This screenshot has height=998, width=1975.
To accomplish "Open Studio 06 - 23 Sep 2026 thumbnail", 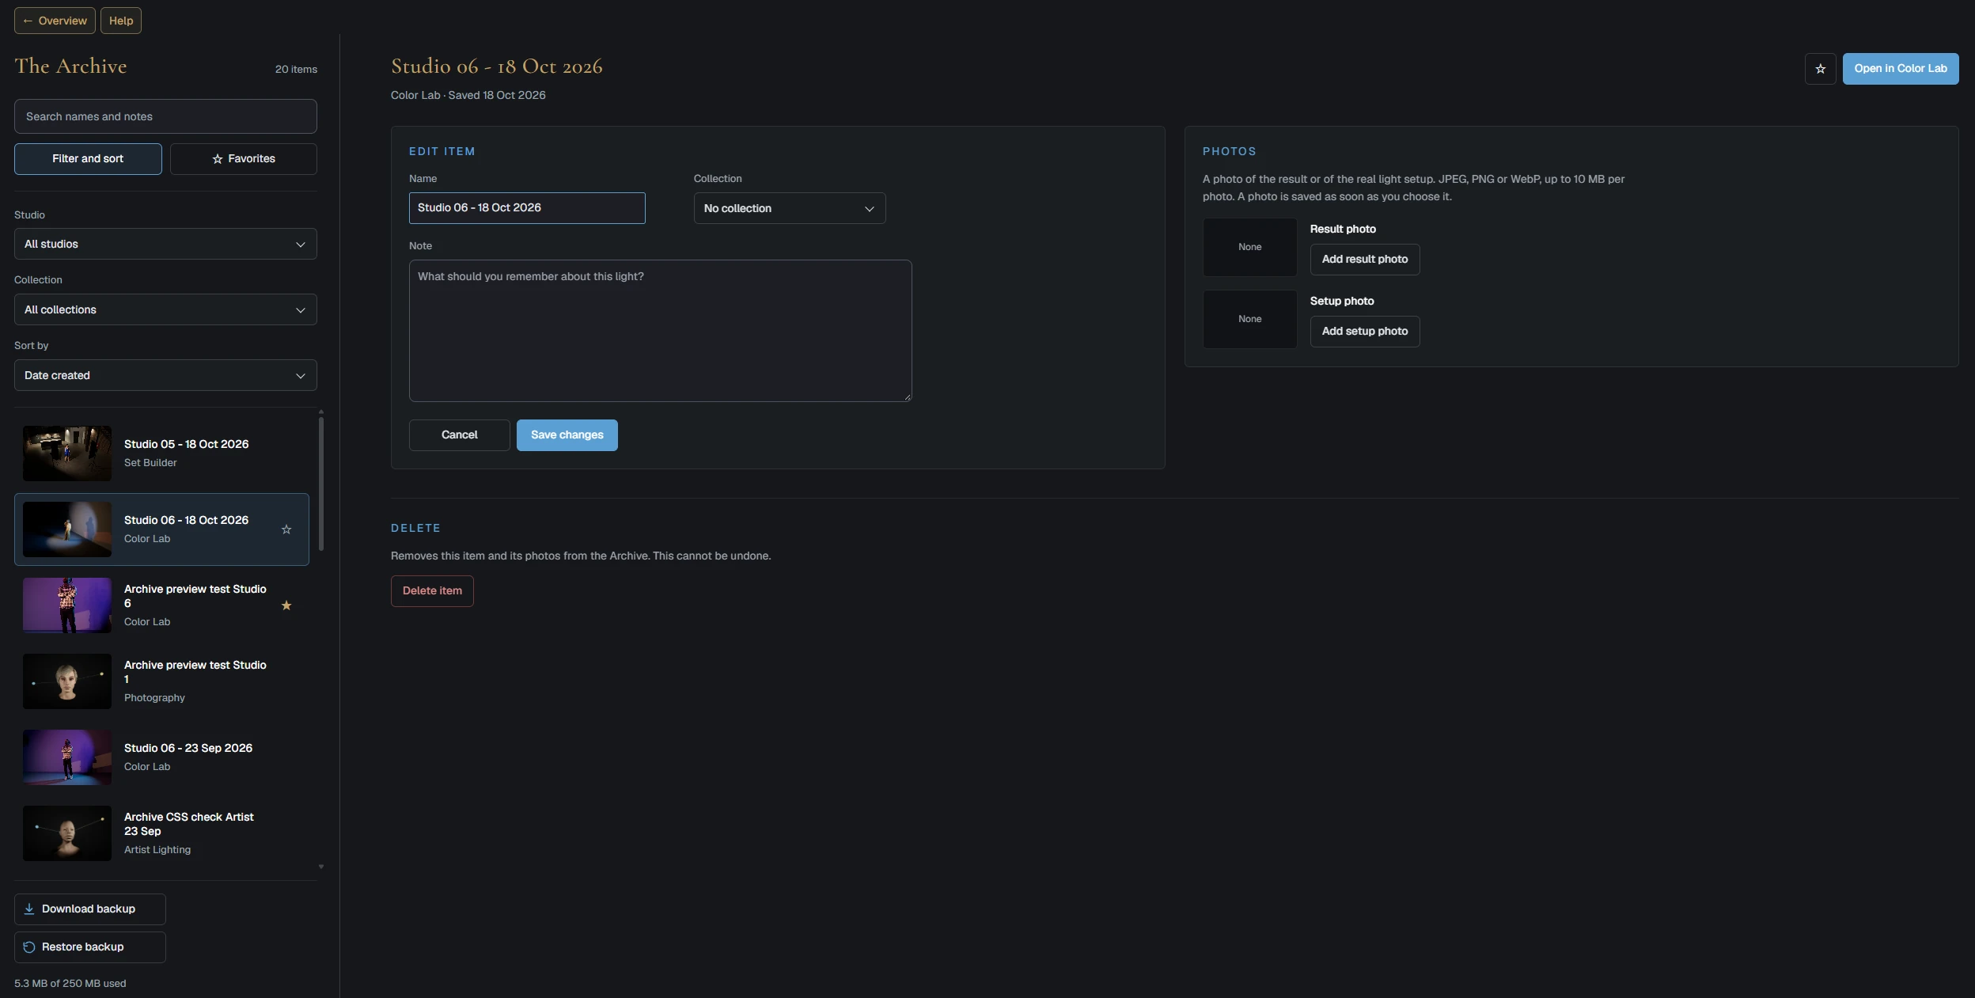I will 67,757.
